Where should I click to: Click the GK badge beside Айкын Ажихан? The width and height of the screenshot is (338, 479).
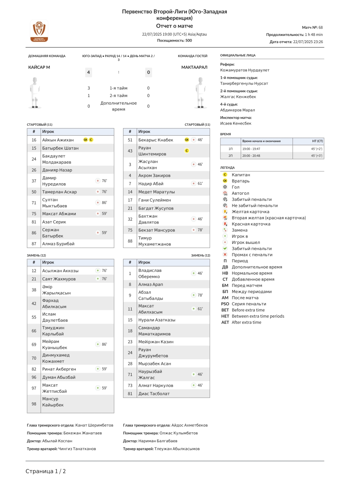tap(85, 140)
